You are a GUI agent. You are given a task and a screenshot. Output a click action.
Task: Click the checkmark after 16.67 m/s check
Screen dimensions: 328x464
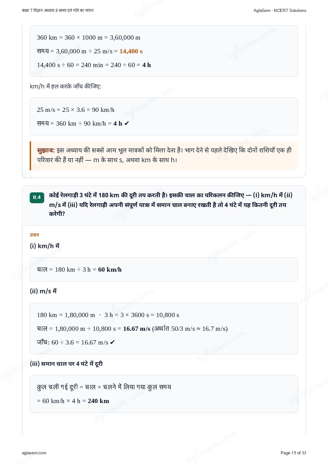click(x=112, y=342)
